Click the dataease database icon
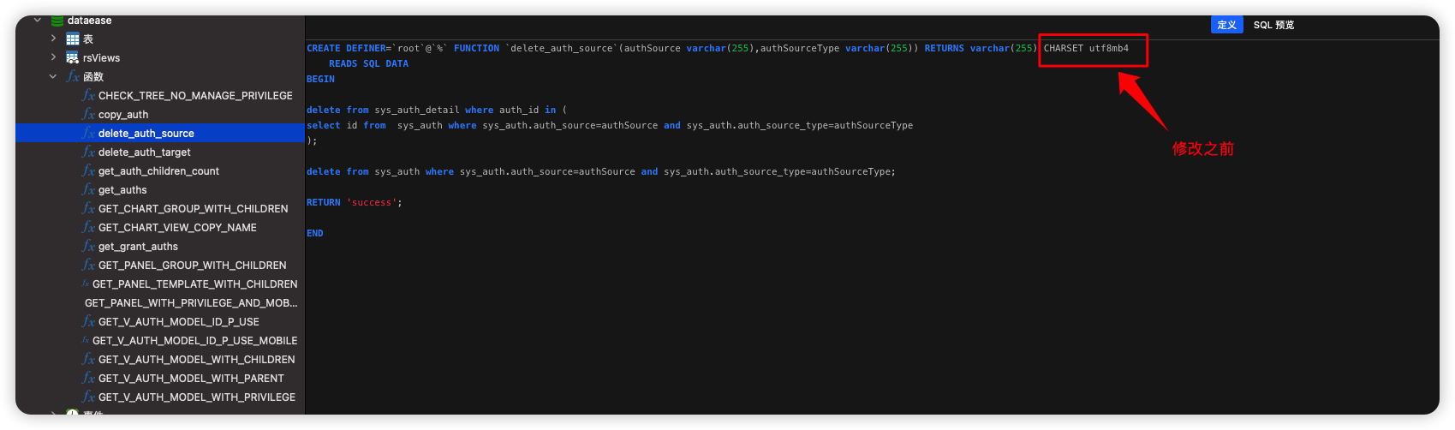 pyautogui.click(x=57, y=21)
